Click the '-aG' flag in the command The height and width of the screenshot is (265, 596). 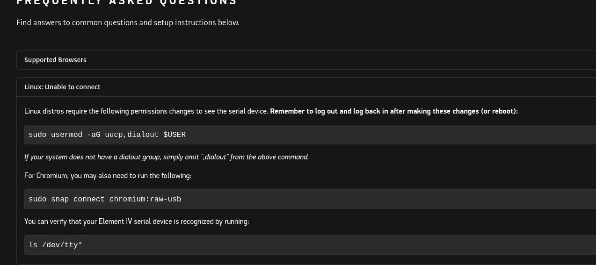pyautogui.click(x=94, y=135)
